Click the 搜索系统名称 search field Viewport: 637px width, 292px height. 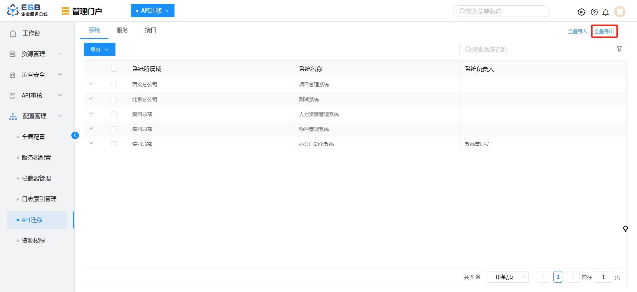pos(537,49)
